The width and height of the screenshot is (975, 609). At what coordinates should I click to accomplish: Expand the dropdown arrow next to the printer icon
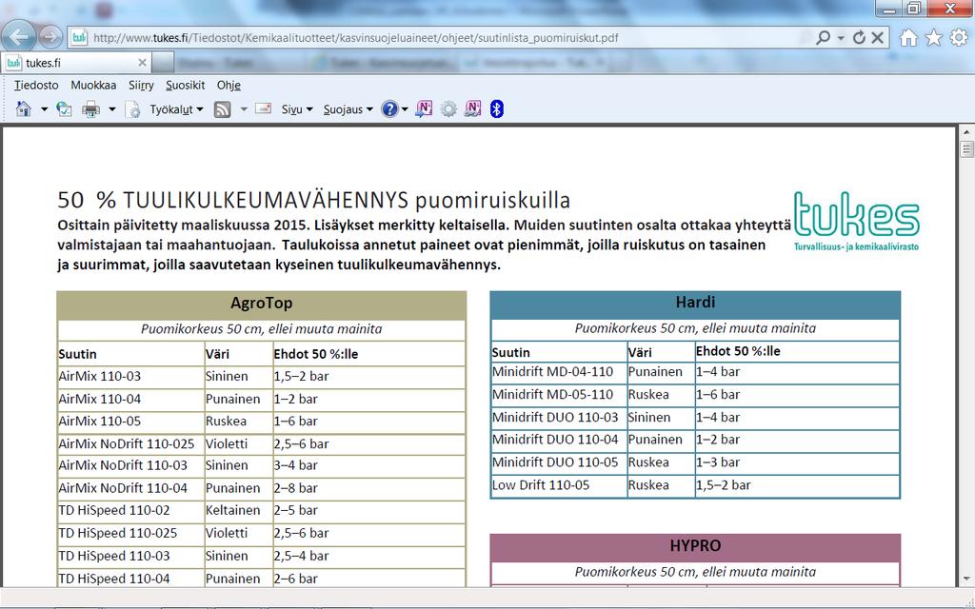point(112,109)
